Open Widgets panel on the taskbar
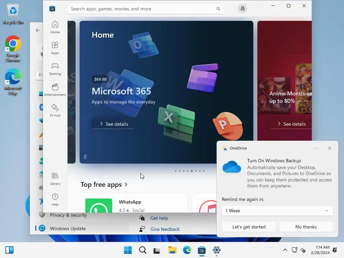344x258 pixels. pos(9,250)
